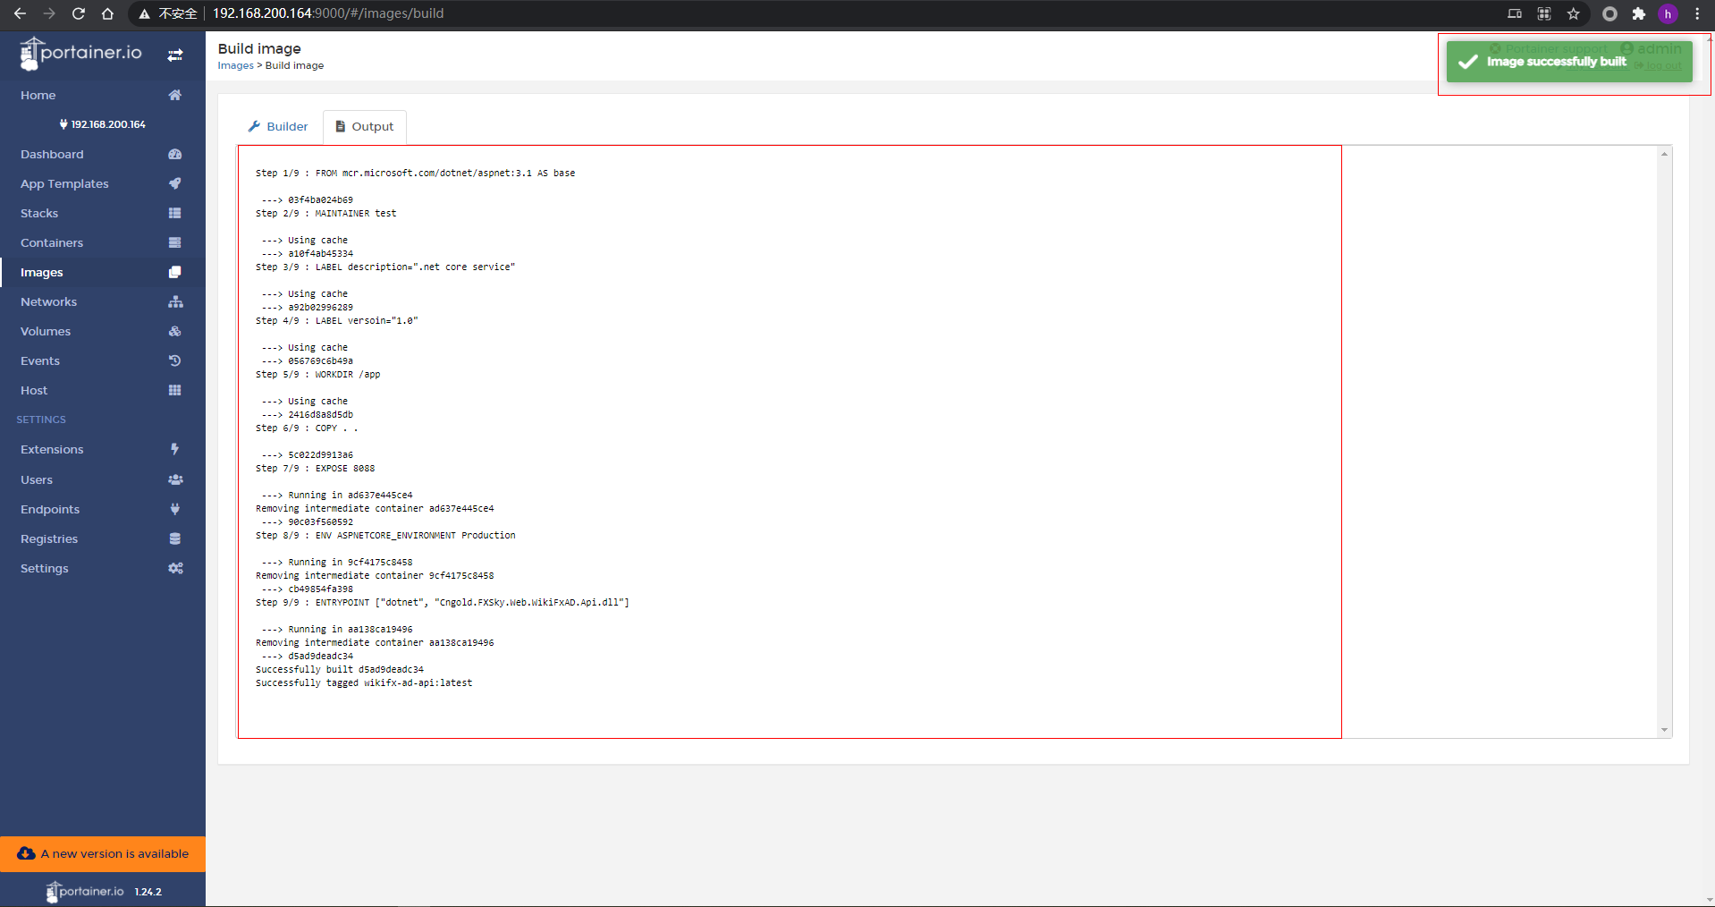Open App Templates menu item
1715x907 pixels.
click(x=103, y=183)
